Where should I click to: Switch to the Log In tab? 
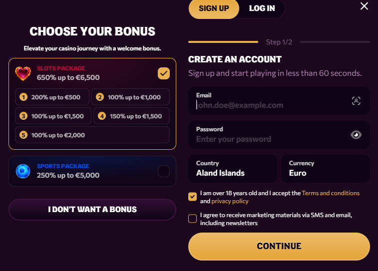pos(262,8)
